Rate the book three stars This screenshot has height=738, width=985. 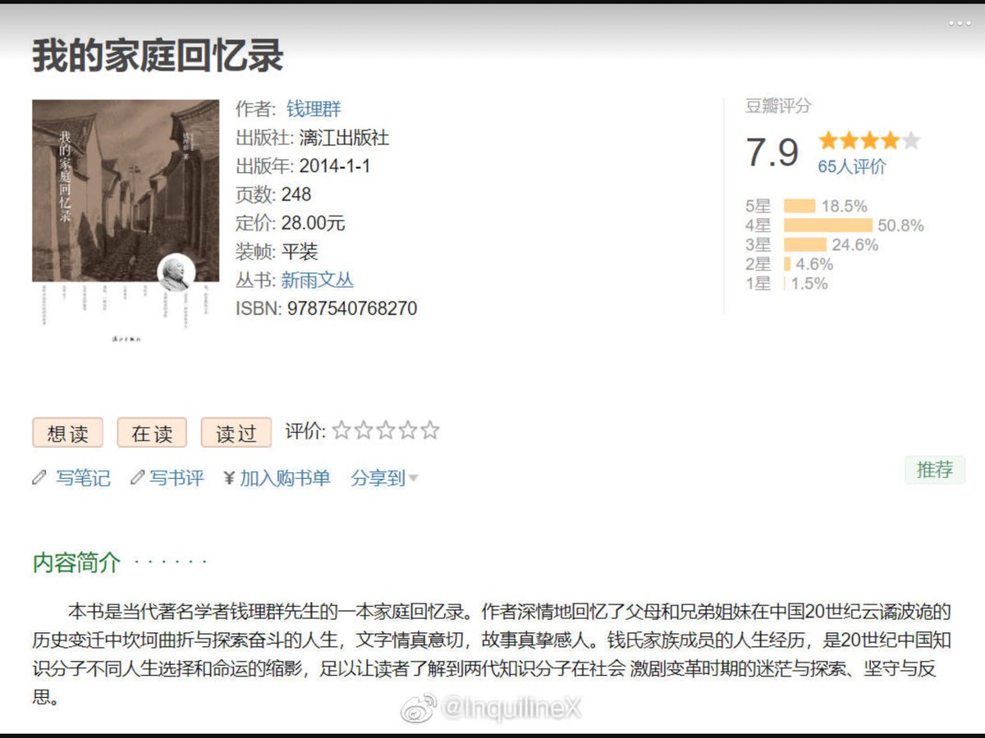tap(386, 430)
